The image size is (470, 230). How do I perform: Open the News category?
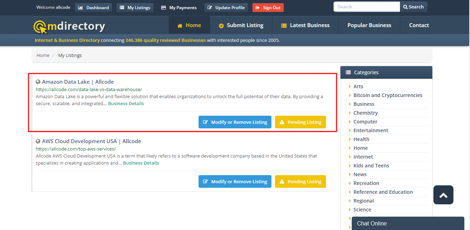(x=360, y=174)
